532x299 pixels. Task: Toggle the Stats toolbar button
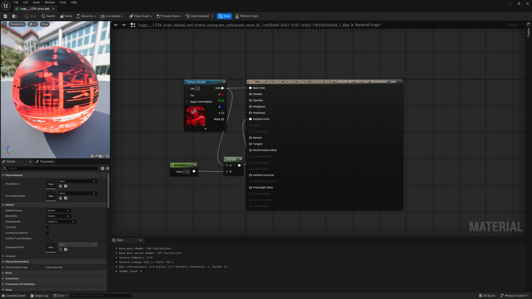[x=224, y=16]
